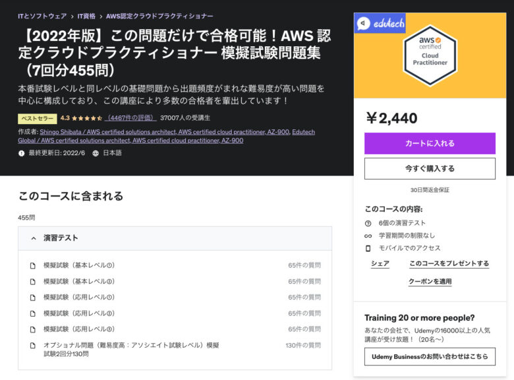514x380 pixels.
Task: Collapse the 演習テスト section chevron
Action: pyautogui.click(x=34, y=238)
